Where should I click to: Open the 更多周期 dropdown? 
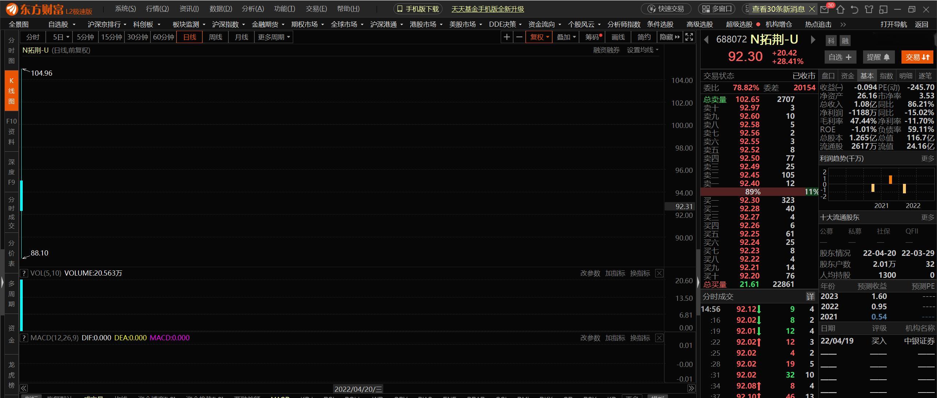pyautogui.click(x=274, y=37)
